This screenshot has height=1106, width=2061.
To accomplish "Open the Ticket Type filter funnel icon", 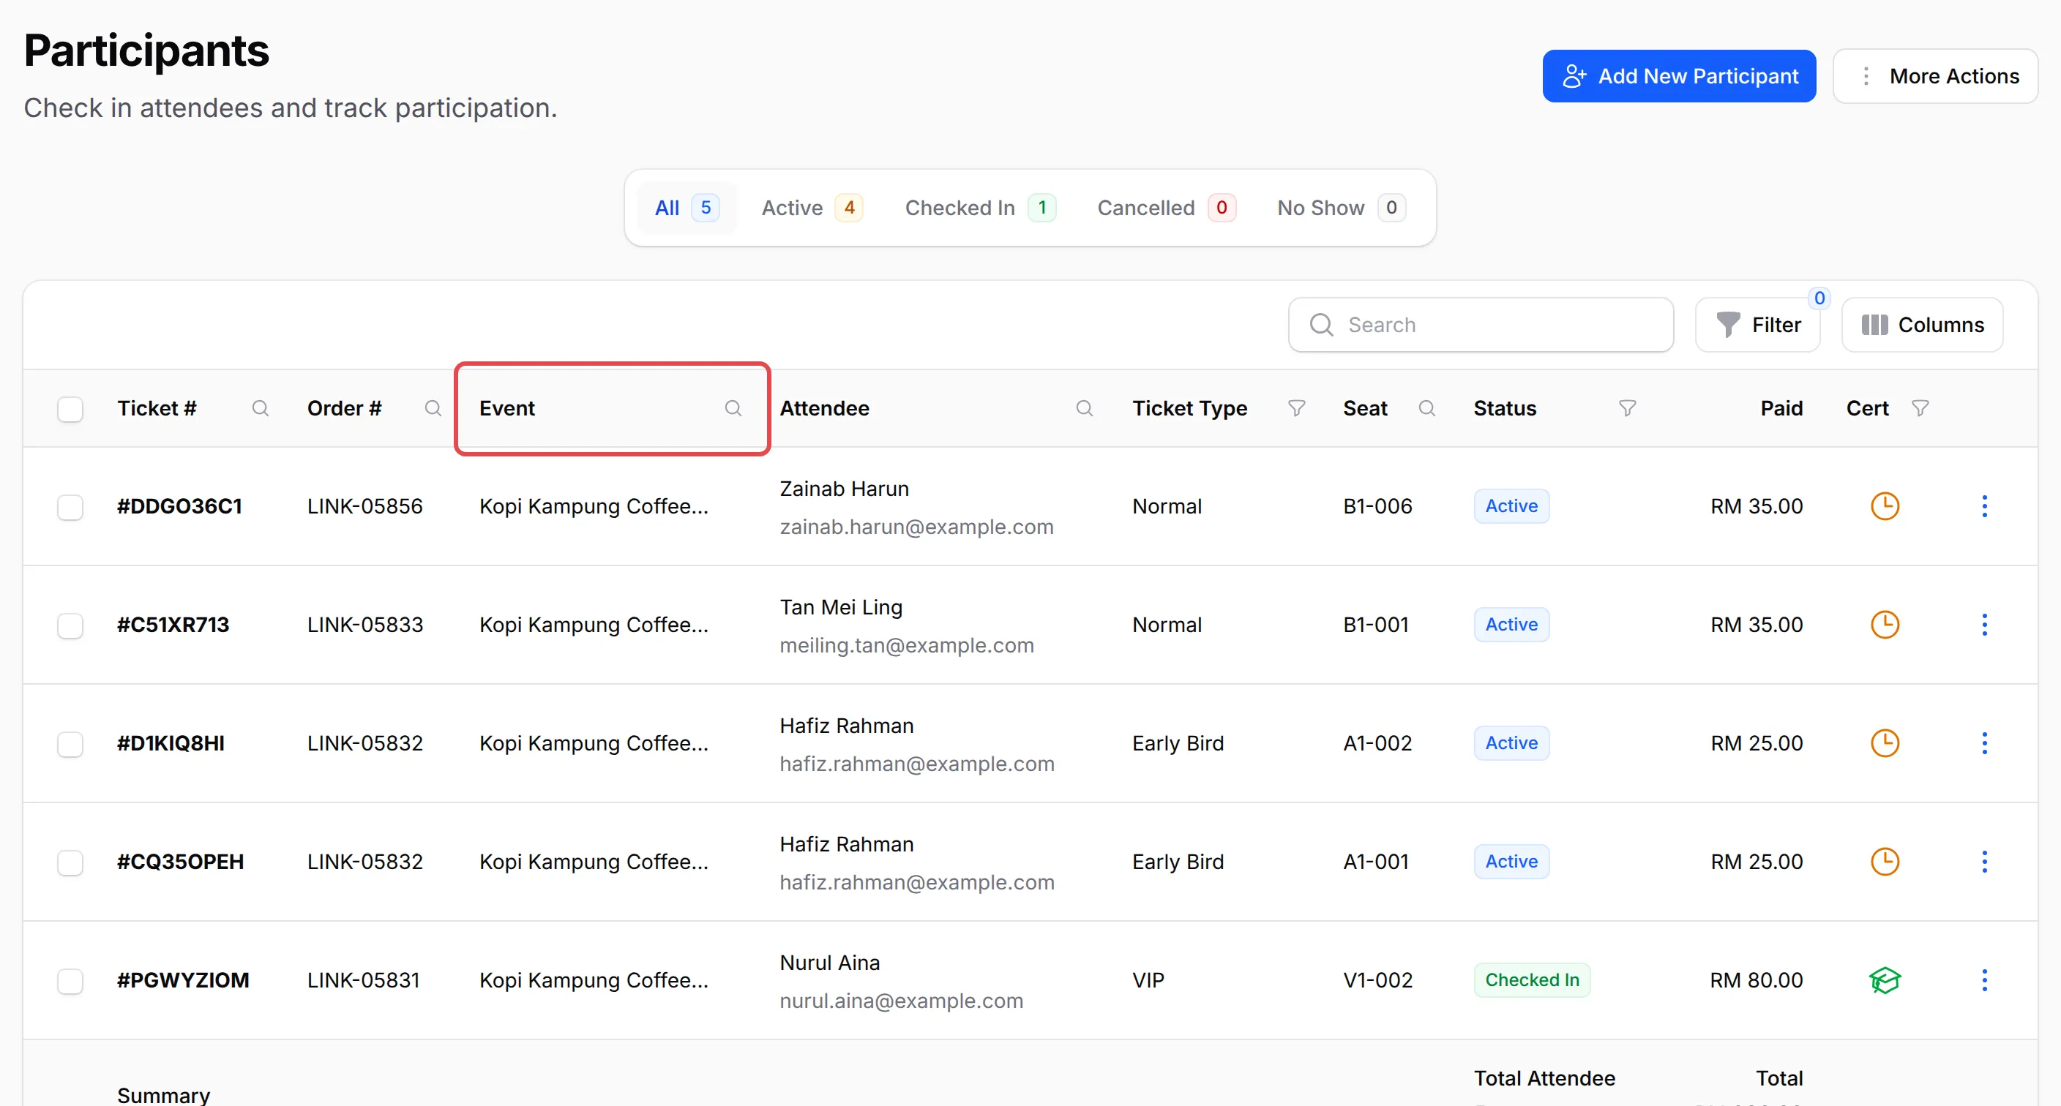I will tap(1297, 409).
